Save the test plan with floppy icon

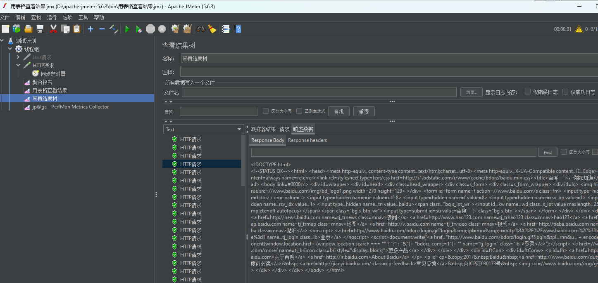tap(40, 29)
